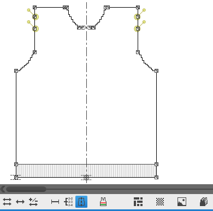The image size is (213, 211).
Task: Select the outer node of the right shoulder
Action: coord(138,8)
